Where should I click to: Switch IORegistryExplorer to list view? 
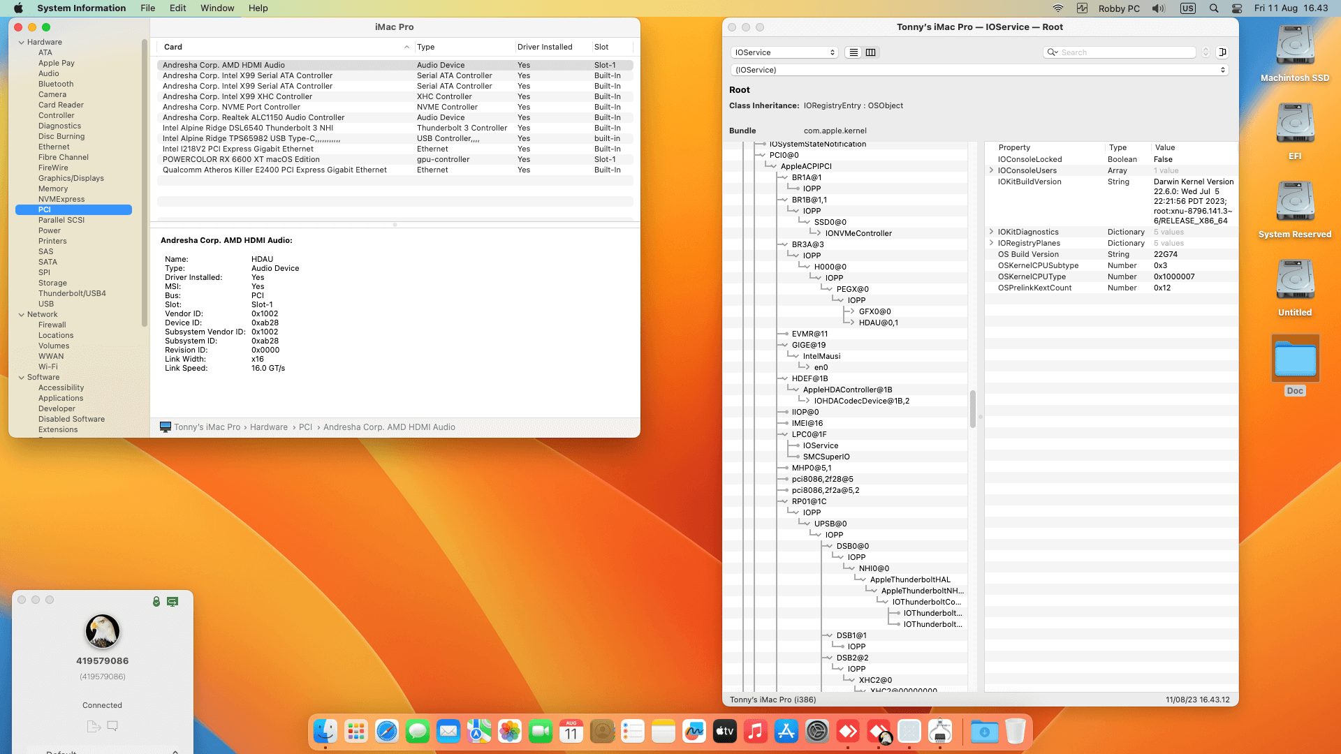(x=853, y=52)
